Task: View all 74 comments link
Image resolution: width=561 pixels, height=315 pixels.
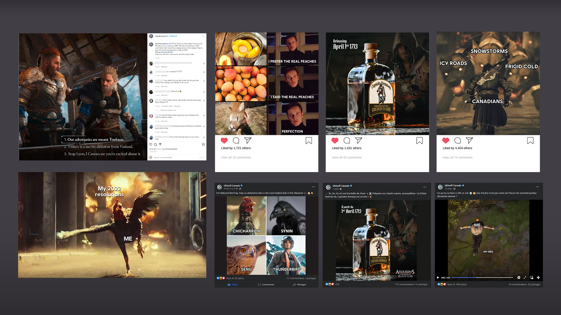Action: [x=457, y=157]
